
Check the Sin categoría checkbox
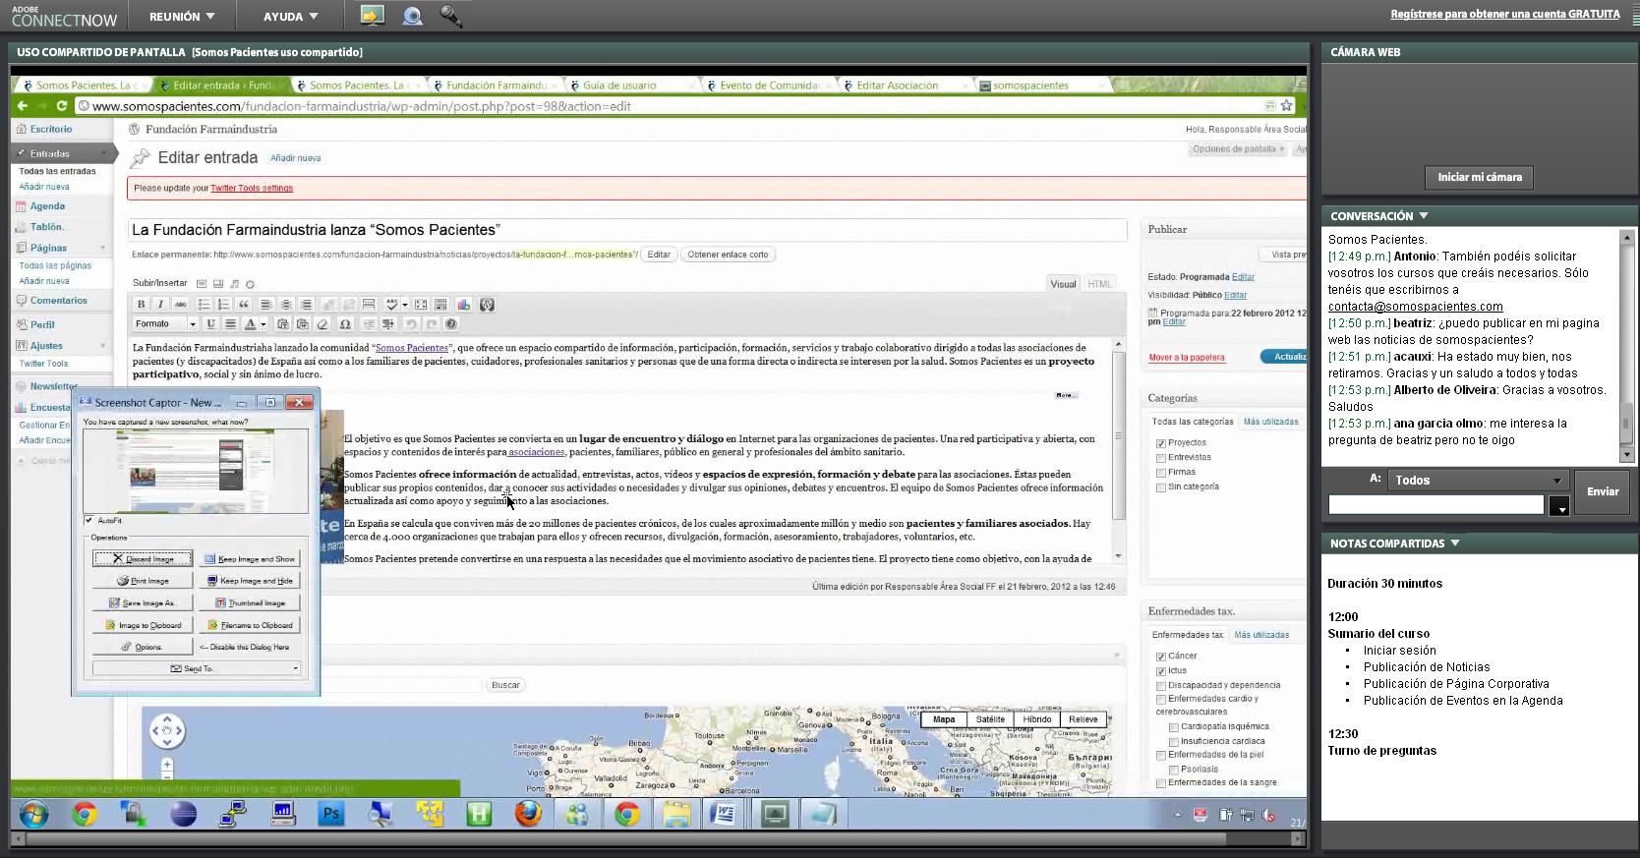[1161, 487]
